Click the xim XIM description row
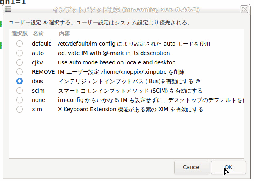Viewport: 254px width, 181px height. coord(130,109)
